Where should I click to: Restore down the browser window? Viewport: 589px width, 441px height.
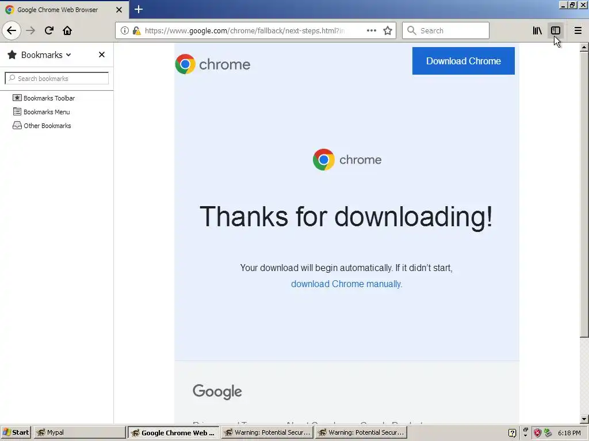[572, 5]
